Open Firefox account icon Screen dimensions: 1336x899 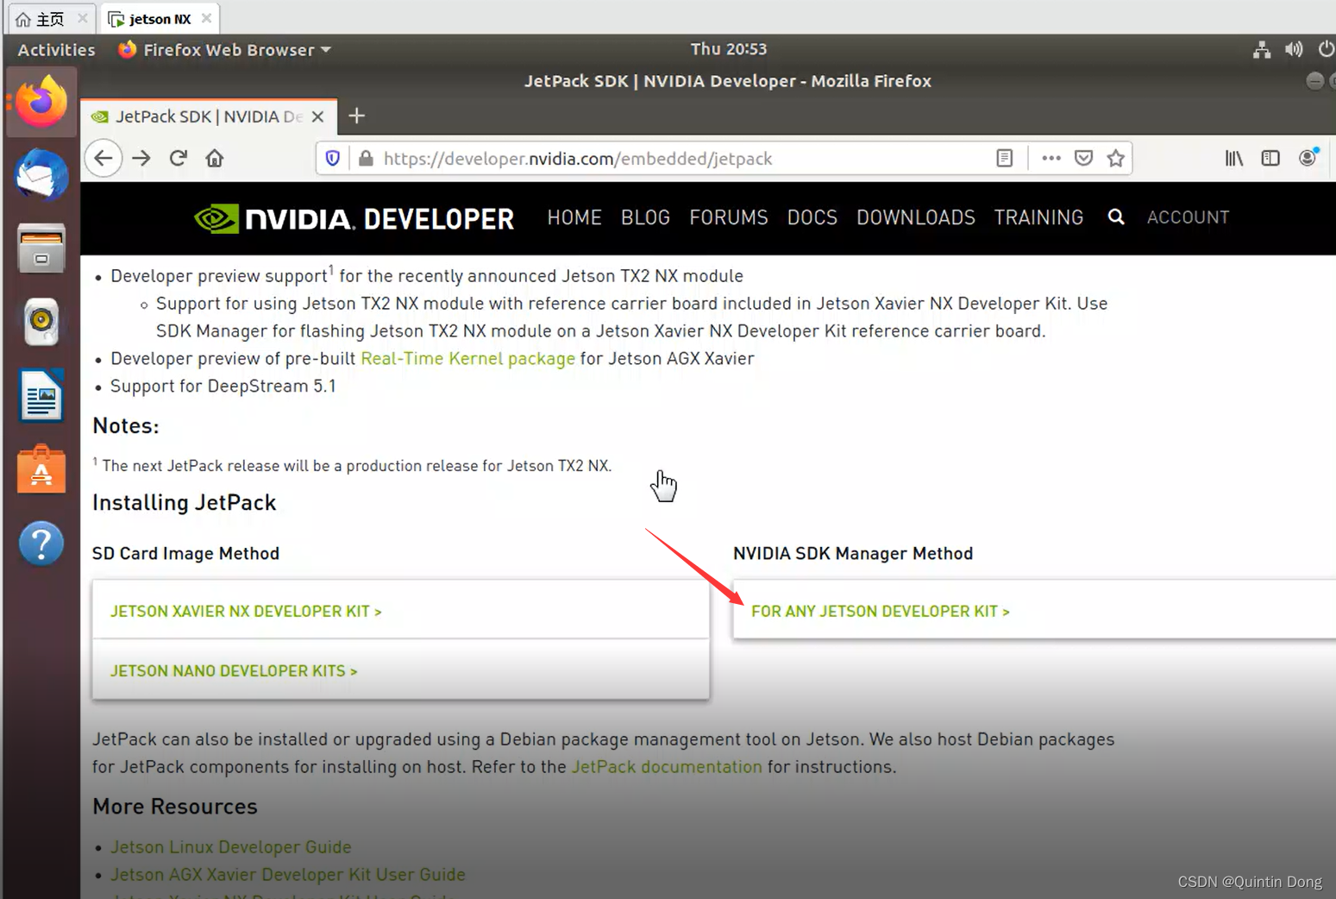coord(1308,157)
